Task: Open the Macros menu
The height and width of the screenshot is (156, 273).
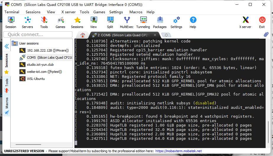Action: coord(136,12)
